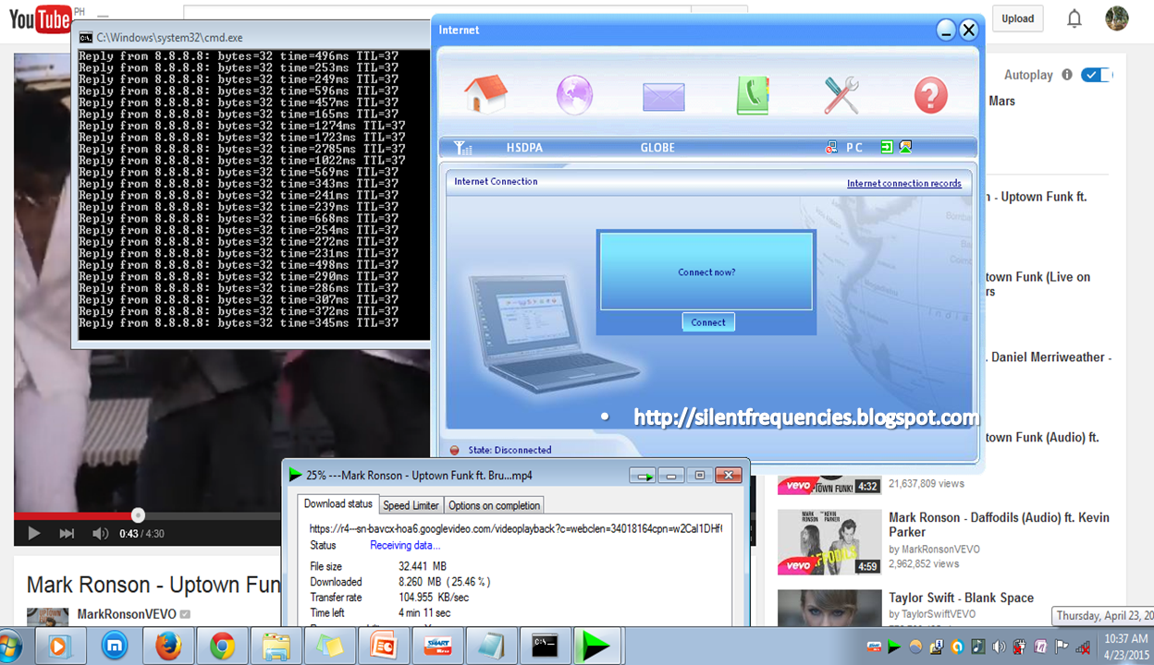Click the video progress bar scrubber
Screen dimensions: 1154x665
click(138, 515)
